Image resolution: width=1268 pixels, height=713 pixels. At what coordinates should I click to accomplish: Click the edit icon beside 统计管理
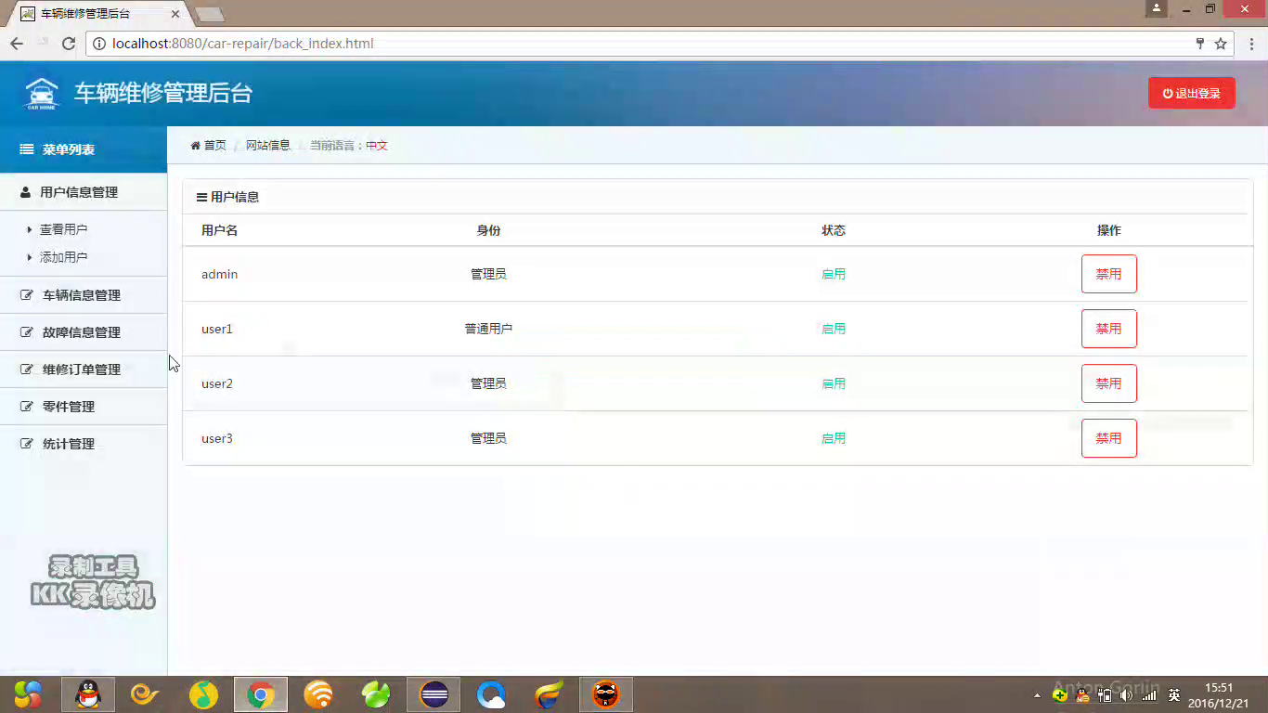click(x=27, y=444)
